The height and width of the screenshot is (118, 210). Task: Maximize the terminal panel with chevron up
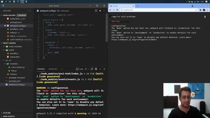(100, 69)
